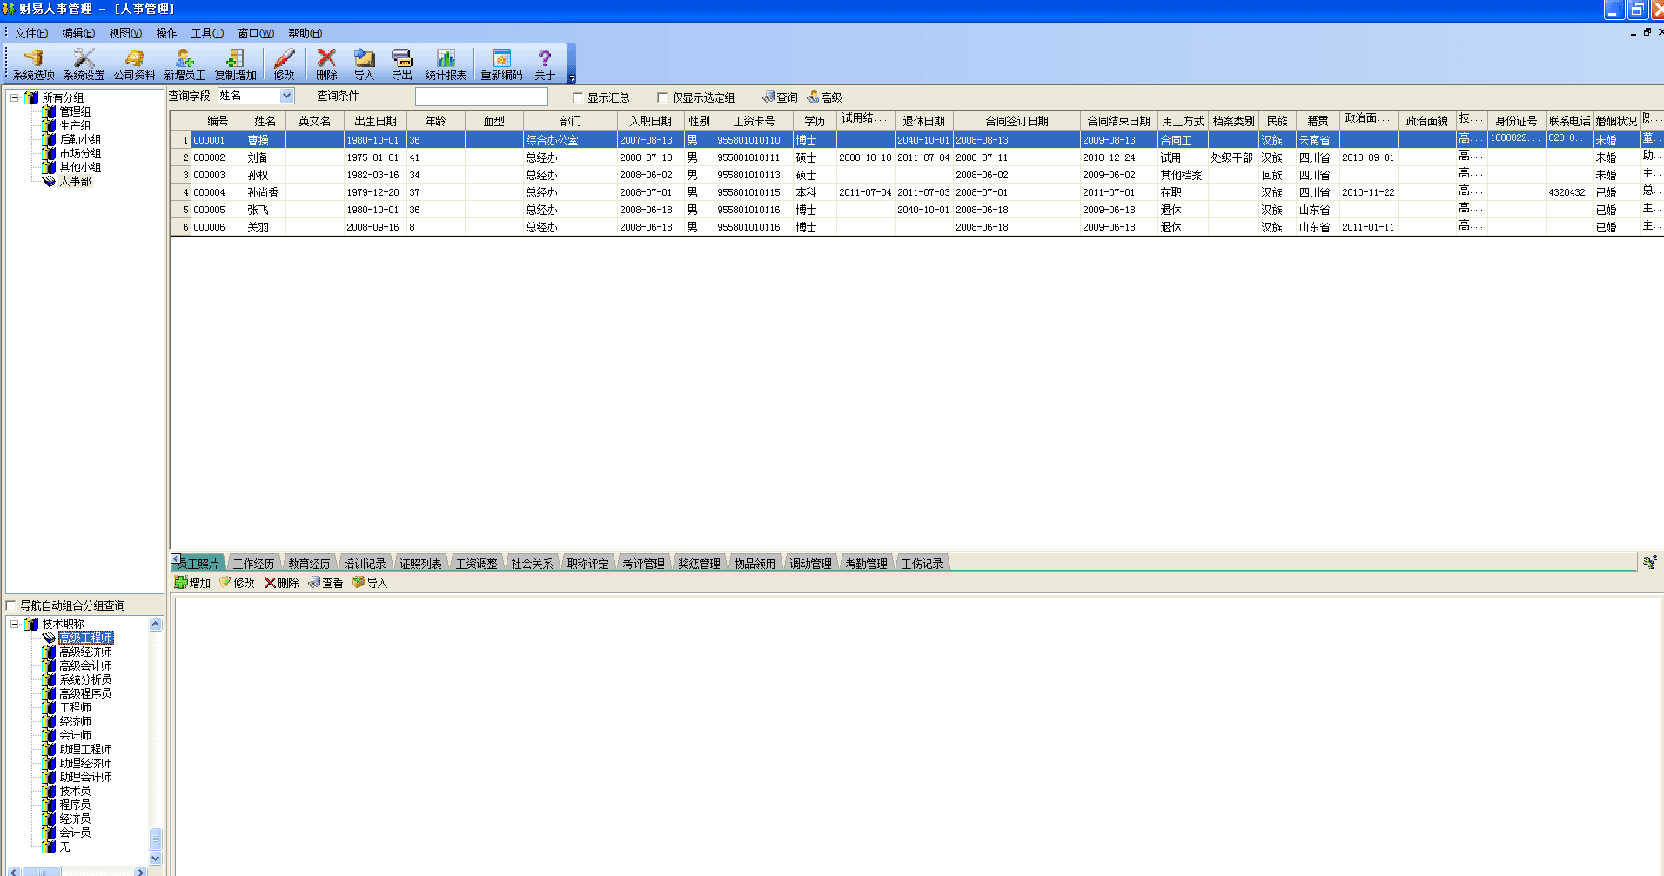The image size is (1664, 876).
Task: Open the toolbar options overflow arrow
Action: [571, 78]
